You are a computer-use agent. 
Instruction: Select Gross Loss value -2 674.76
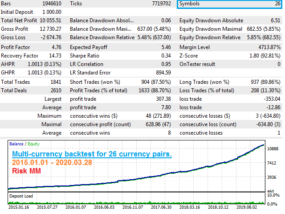click(51, 37)
